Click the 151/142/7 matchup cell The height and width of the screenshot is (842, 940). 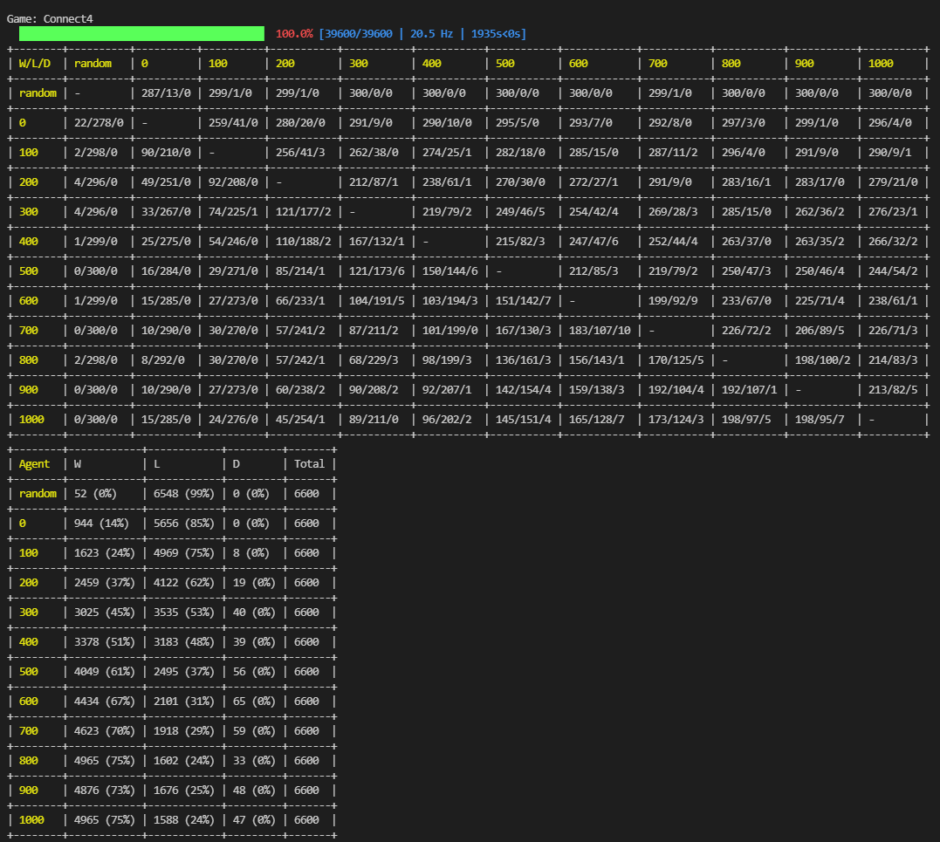(x=519, y=301)
